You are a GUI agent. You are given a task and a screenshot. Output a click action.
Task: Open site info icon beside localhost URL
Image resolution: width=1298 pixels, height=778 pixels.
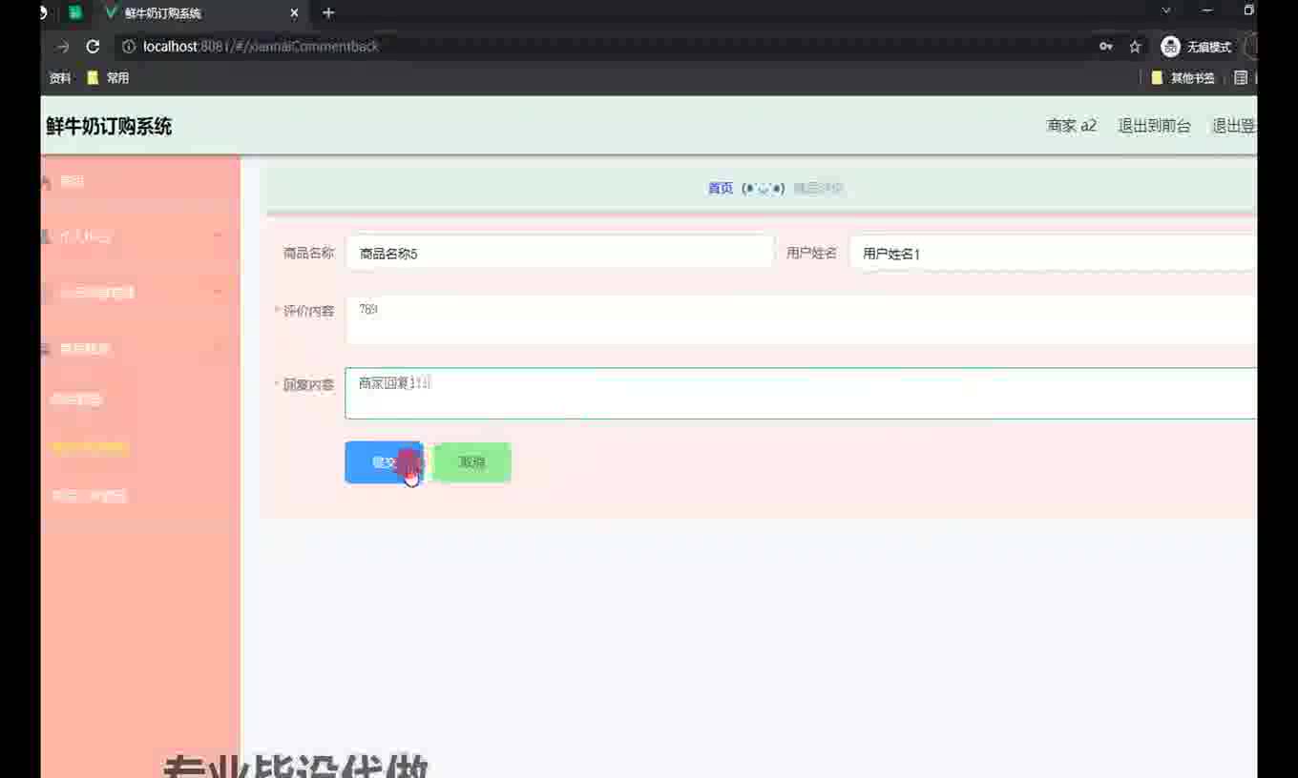click(129, 46)
